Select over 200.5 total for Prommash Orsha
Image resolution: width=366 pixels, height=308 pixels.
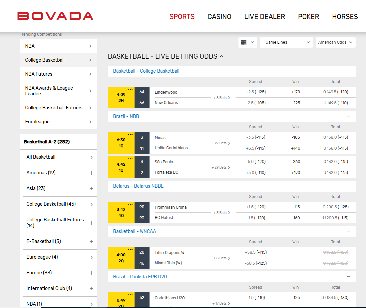(x=335, y=207)
